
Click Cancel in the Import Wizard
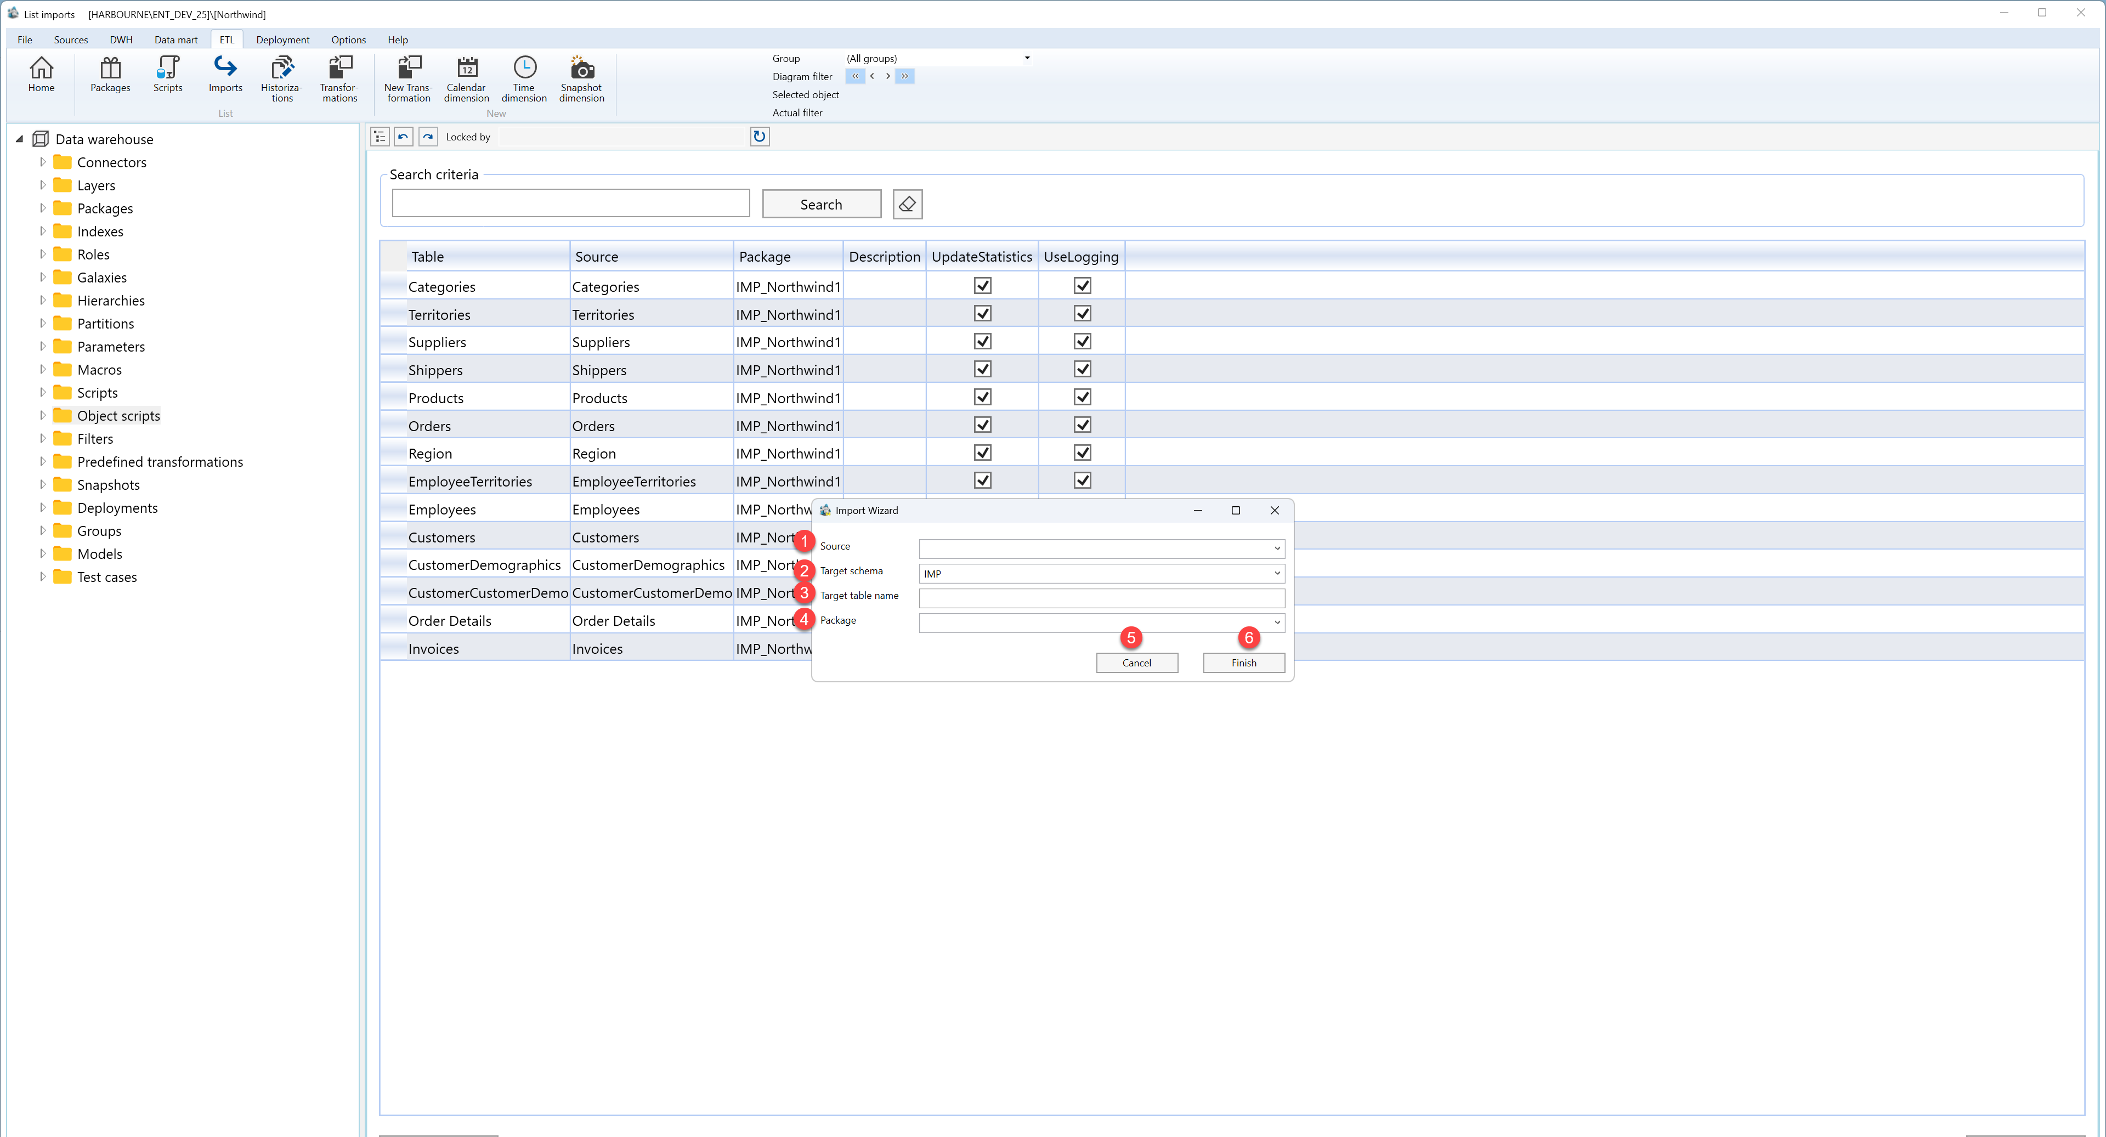[1136, 662]
